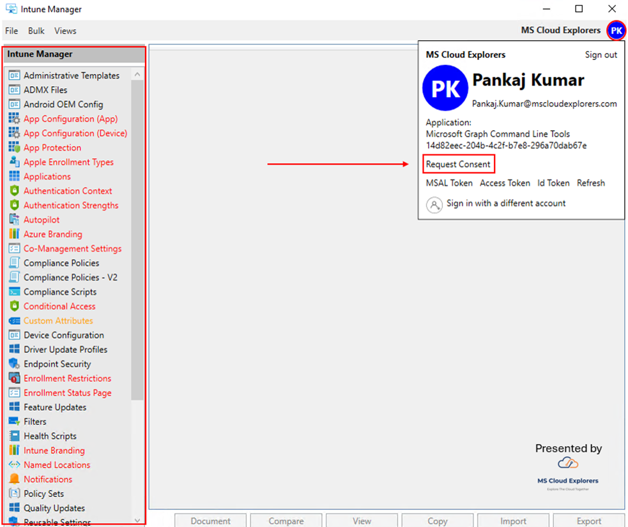Viewport: 628px width, 527px height.
Task: Click the Co-Management Settings icon
Action: (x=14, y=248)
